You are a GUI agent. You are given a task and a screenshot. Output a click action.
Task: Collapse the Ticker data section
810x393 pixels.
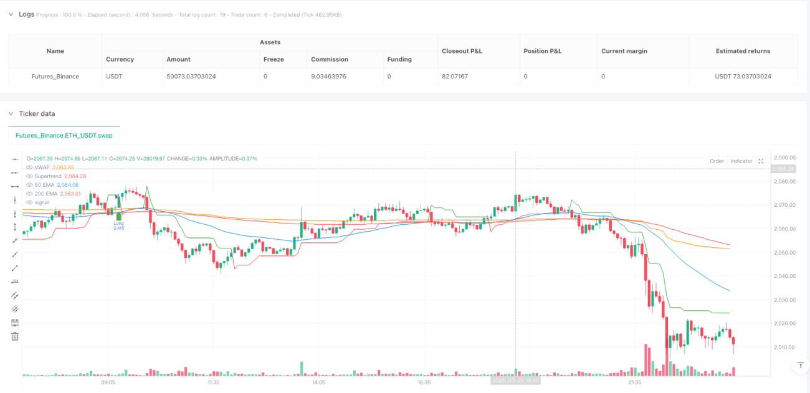(10, 113)
